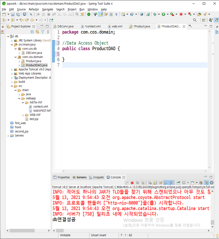This screenshot has height=239, width=219.
Task: Click the Debug bug icon
Action: pyautogui.click(x=155, y=14)
